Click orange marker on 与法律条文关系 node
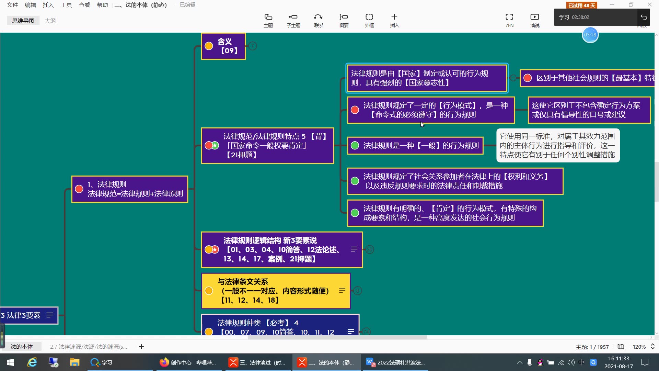Screen dimensions: 659x371 [209, 291]
